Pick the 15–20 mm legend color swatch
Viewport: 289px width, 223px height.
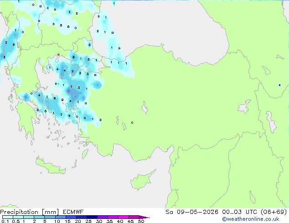71,217
